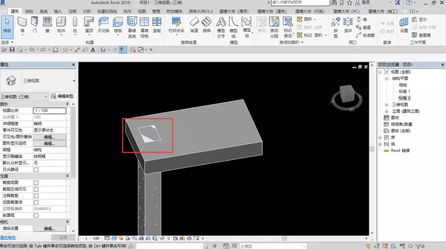The image size is (446, 249).
Task: Click the save icon in quick access toolbar
Action: click(12, 50)
